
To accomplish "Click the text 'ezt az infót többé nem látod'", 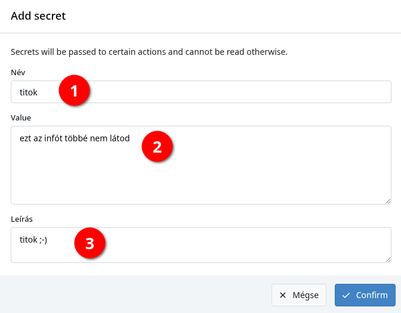I will coord(75,138).
